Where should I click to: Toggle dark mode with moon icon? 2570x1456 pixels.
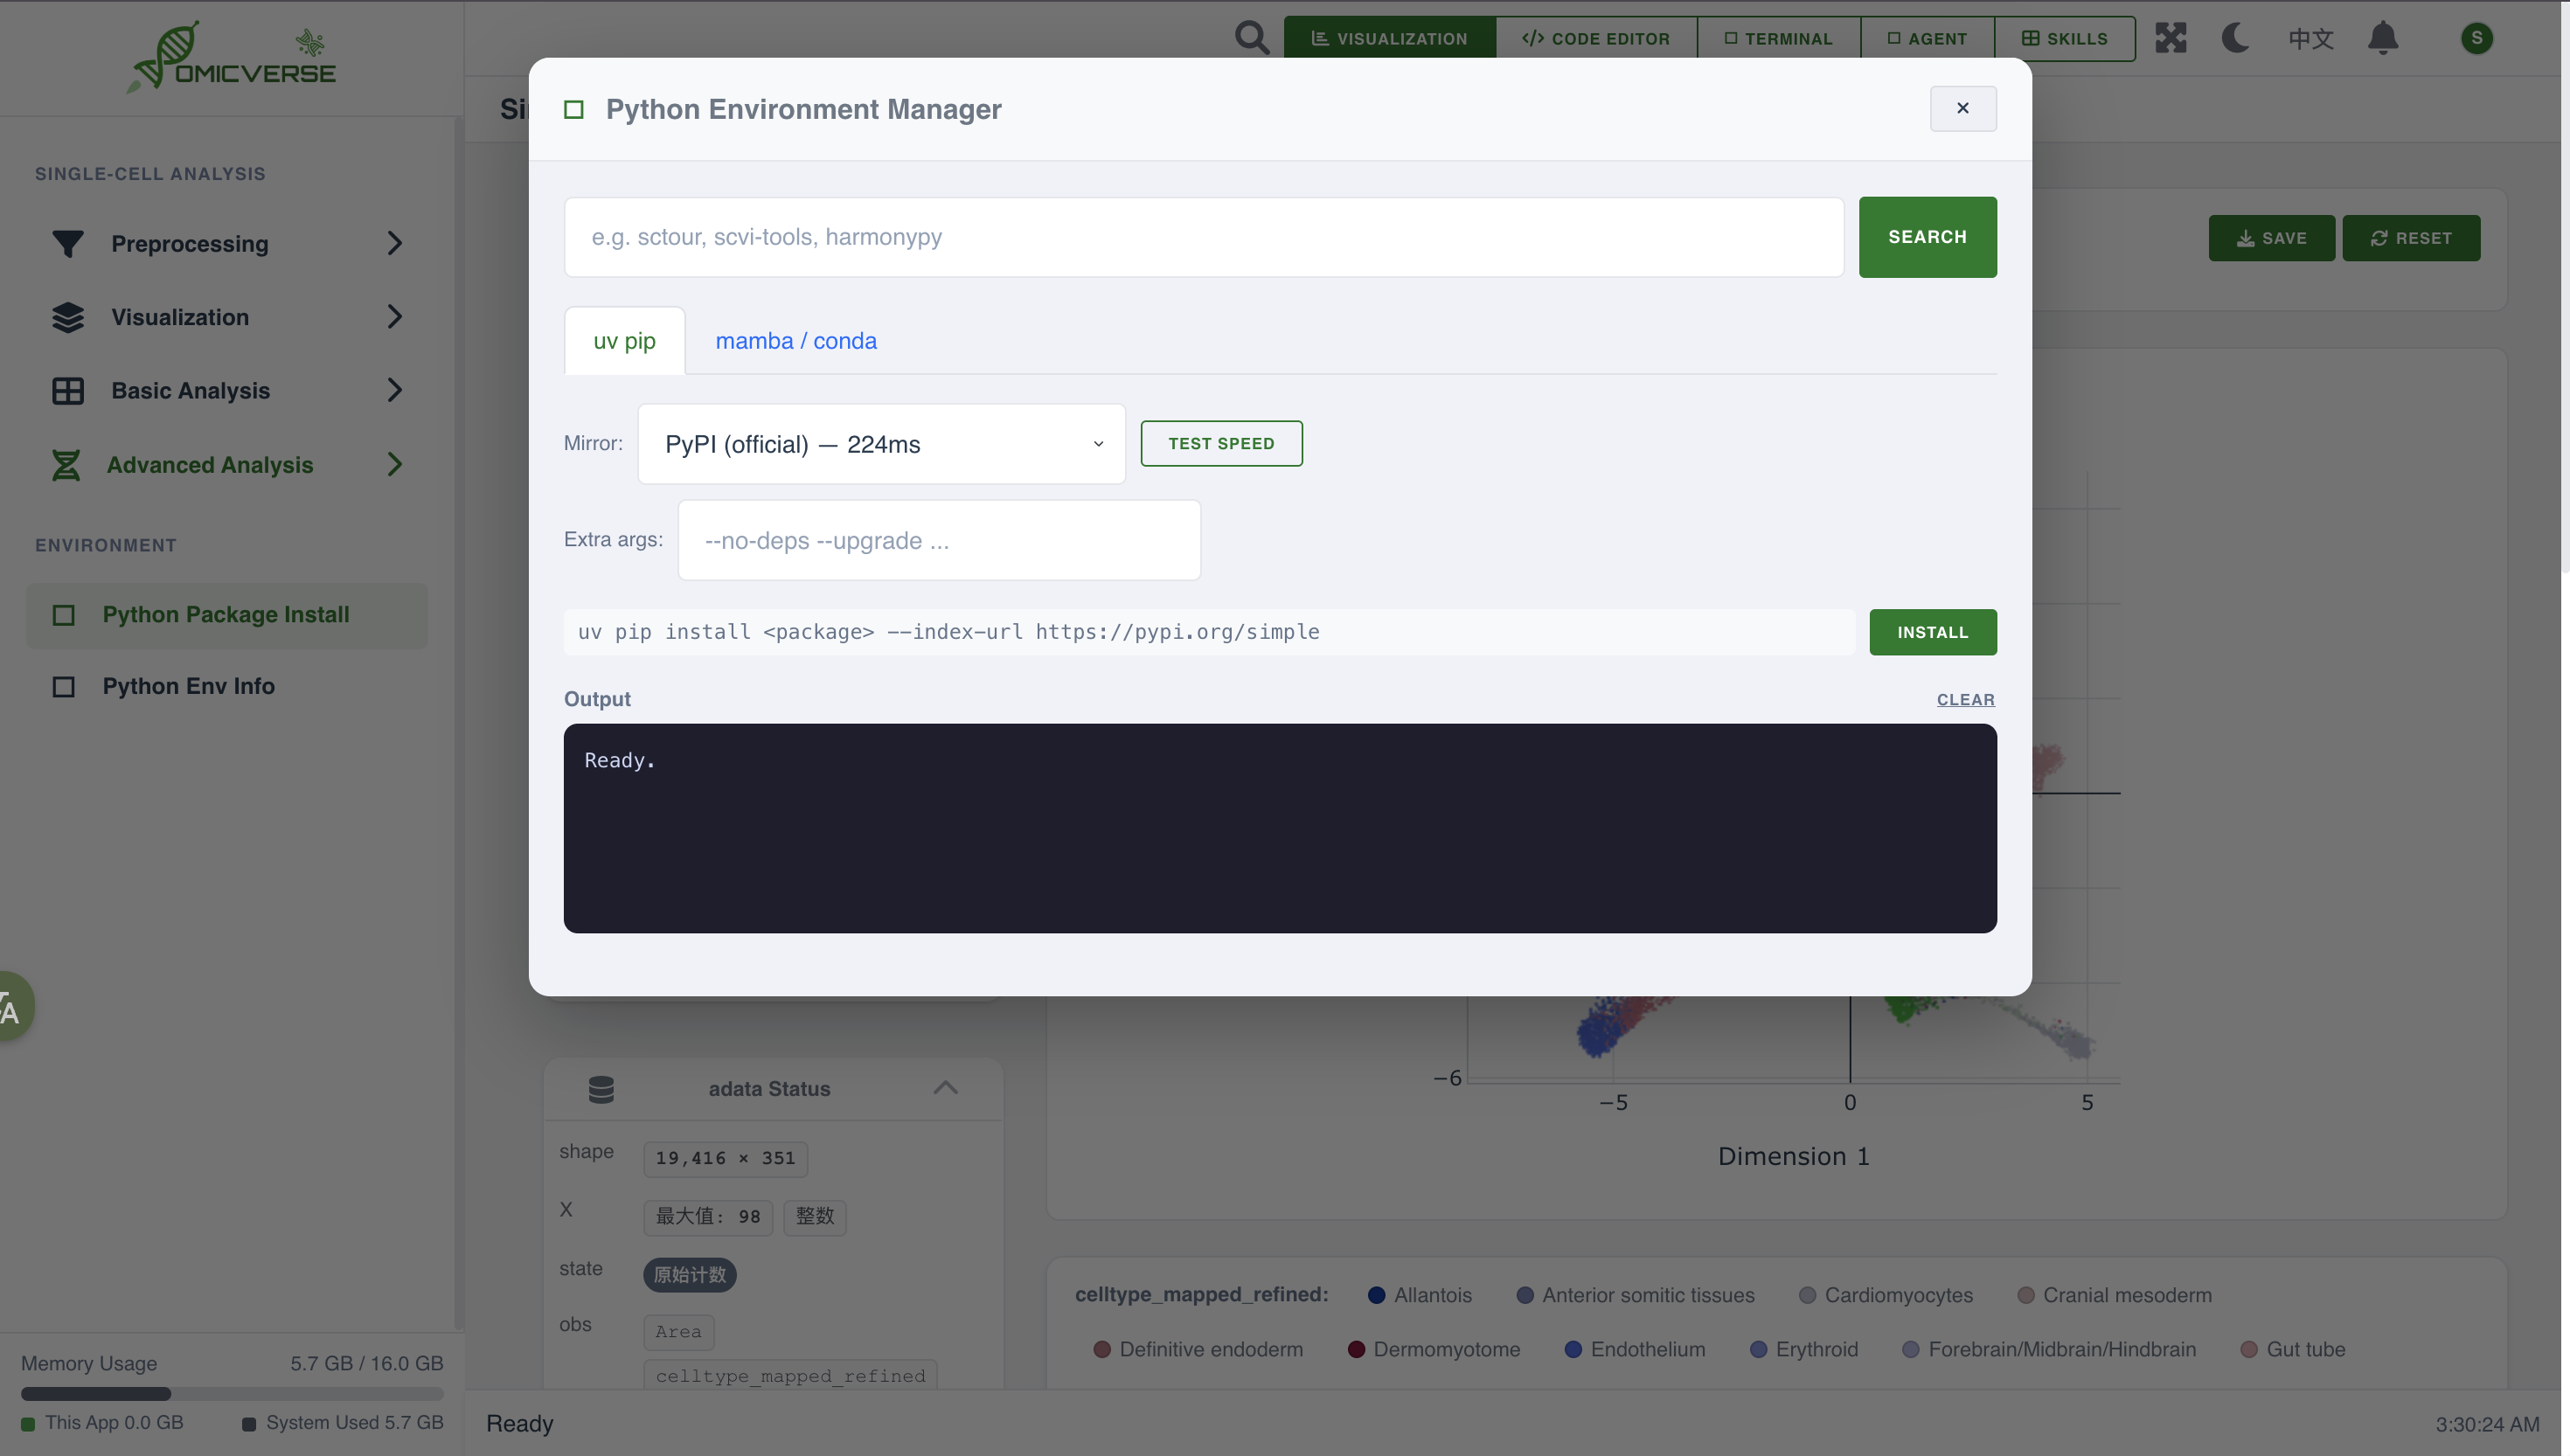pos(2235,38)
